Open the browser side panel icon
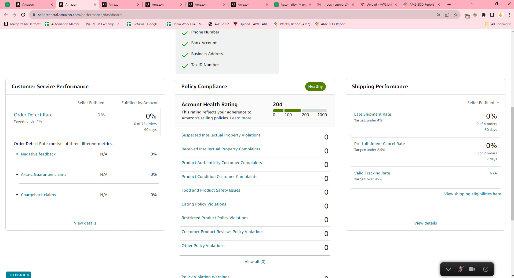Viewport: 514px width, 278px height. 492,15
